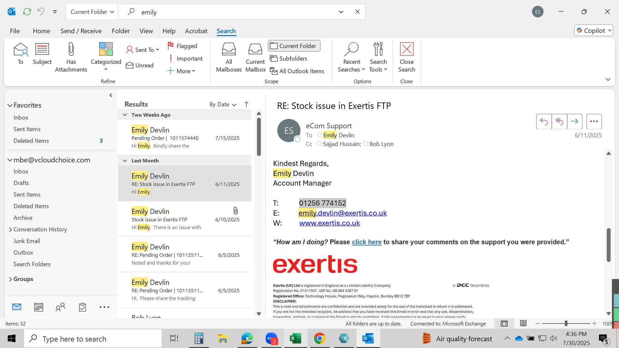This screenshot has height=348, width=619.
Task: Clear the emily search with X
Action: 358,12
